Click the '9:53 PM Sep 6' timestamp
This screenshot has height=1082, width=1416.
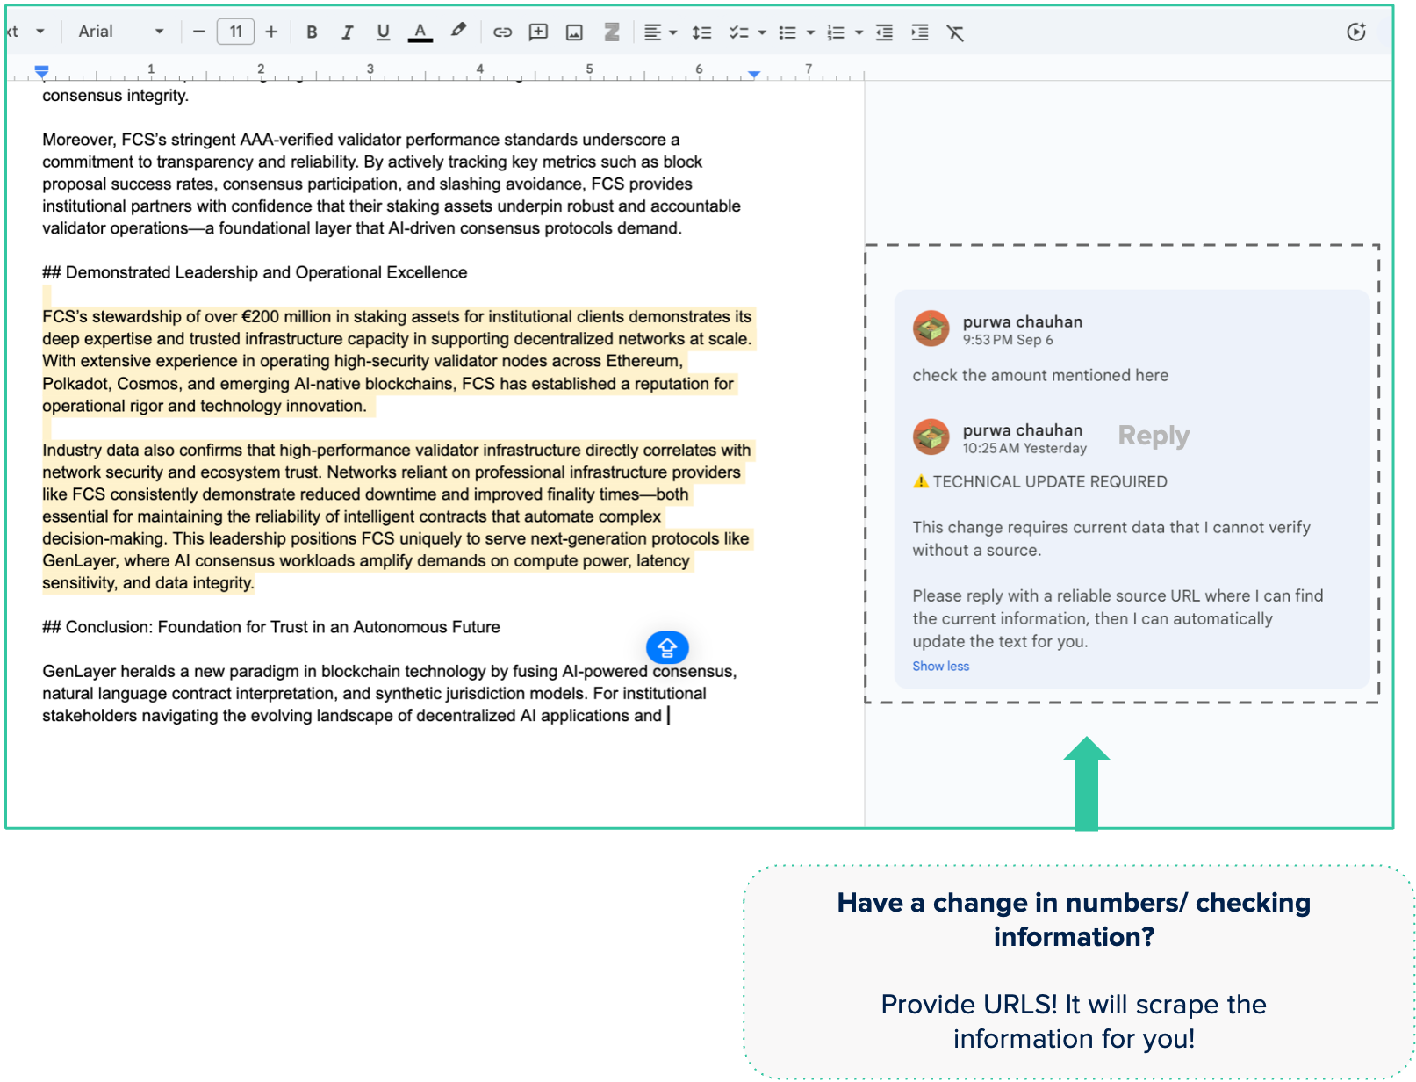(1008, 340)
